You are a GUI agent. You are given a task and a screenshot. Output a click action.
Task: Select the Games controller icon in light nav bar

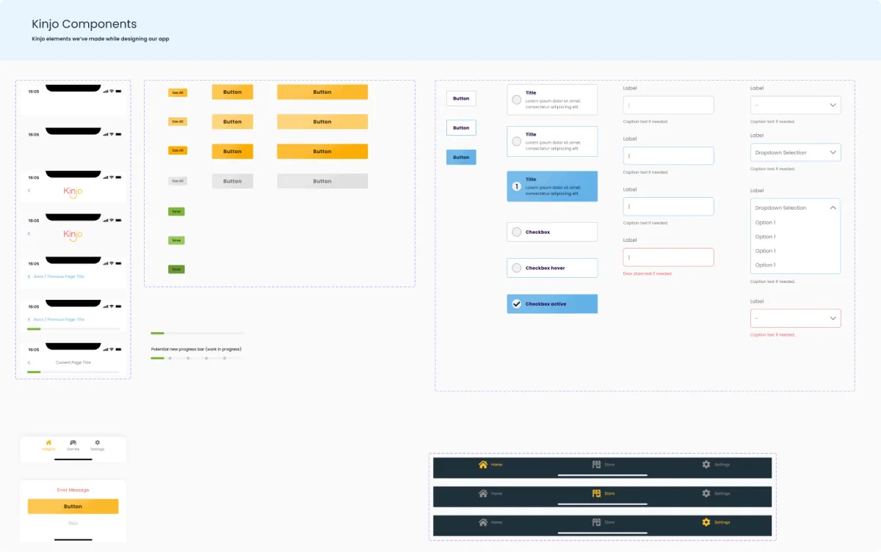point(73,443)
